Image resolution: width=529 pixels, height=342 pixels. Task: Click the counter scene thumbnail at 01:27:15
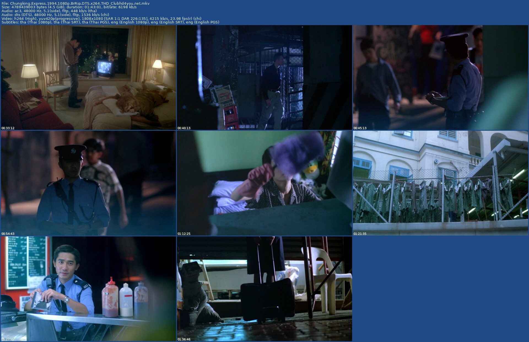[88, 289]
